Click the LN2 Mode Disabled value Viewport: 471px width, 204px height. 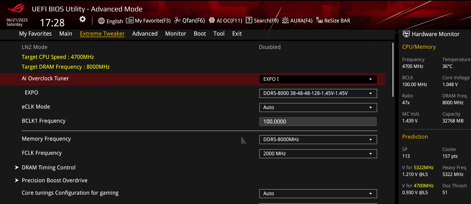coord(270,47)
